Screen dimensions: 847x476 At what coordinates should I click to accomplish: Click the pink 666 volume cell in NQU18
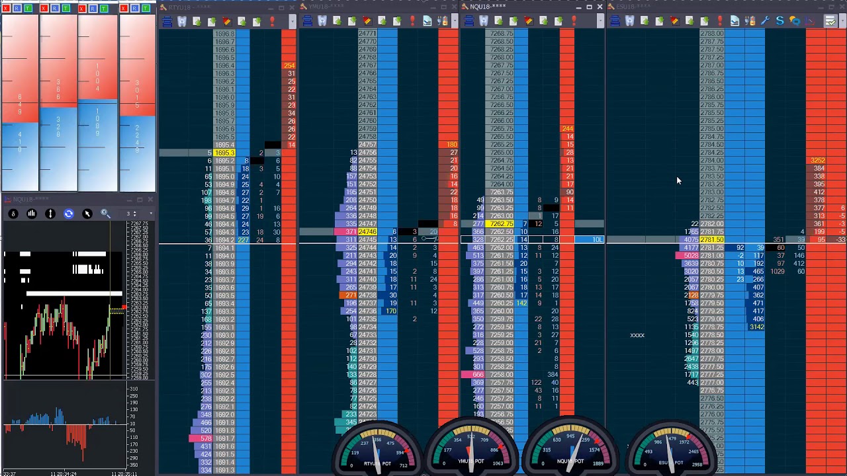coord(473,375)
